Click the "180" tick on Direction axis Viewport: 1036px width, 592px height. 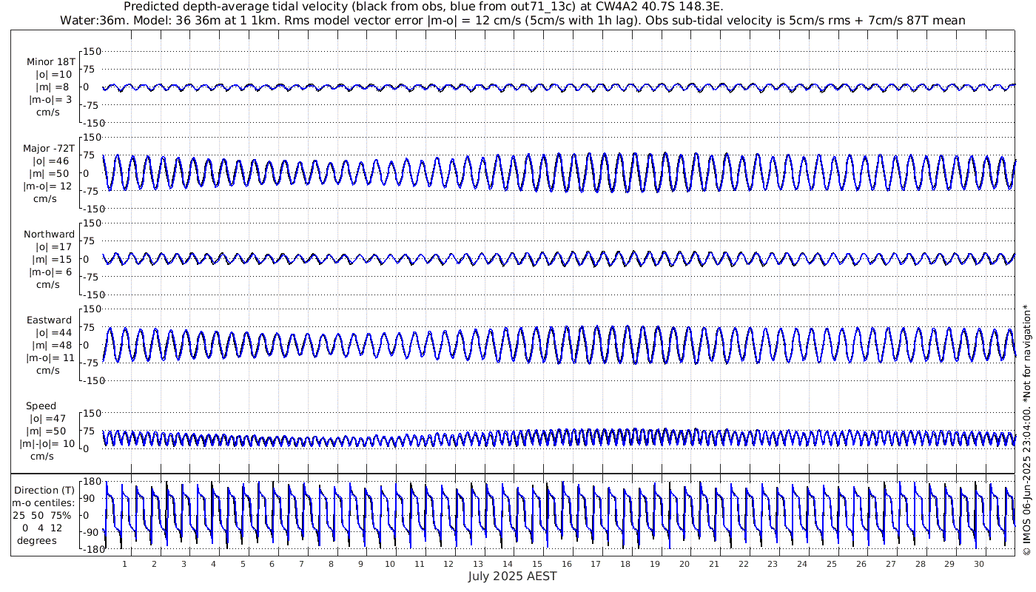pos(92,481)
